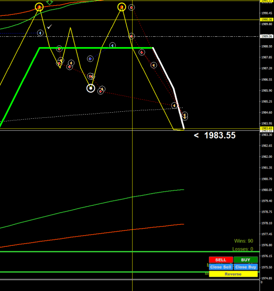Select the white circled trough marker
The width and height of the screenshot is (274, 291).
[91, 88]
